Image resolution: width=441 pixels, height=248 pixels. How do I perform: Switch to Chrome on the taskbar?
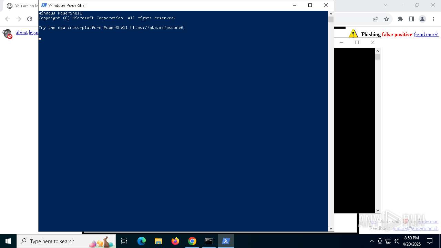192,241
